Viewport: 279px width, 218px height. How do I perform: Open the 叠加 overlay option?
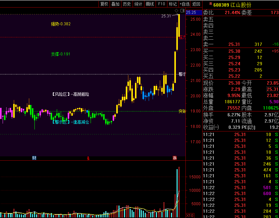click(x=116, y=4)
